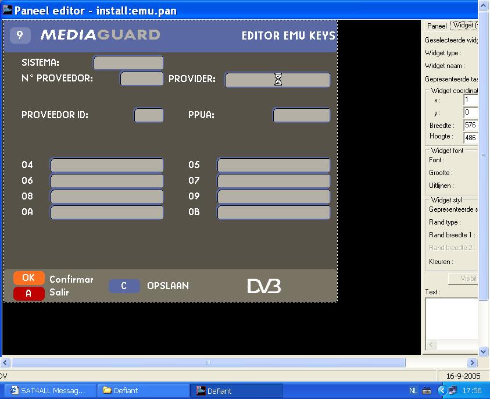This screenshot has height=399, width=490.
Task: Click the horizontal scrollbar thumb
Action: 208,363
